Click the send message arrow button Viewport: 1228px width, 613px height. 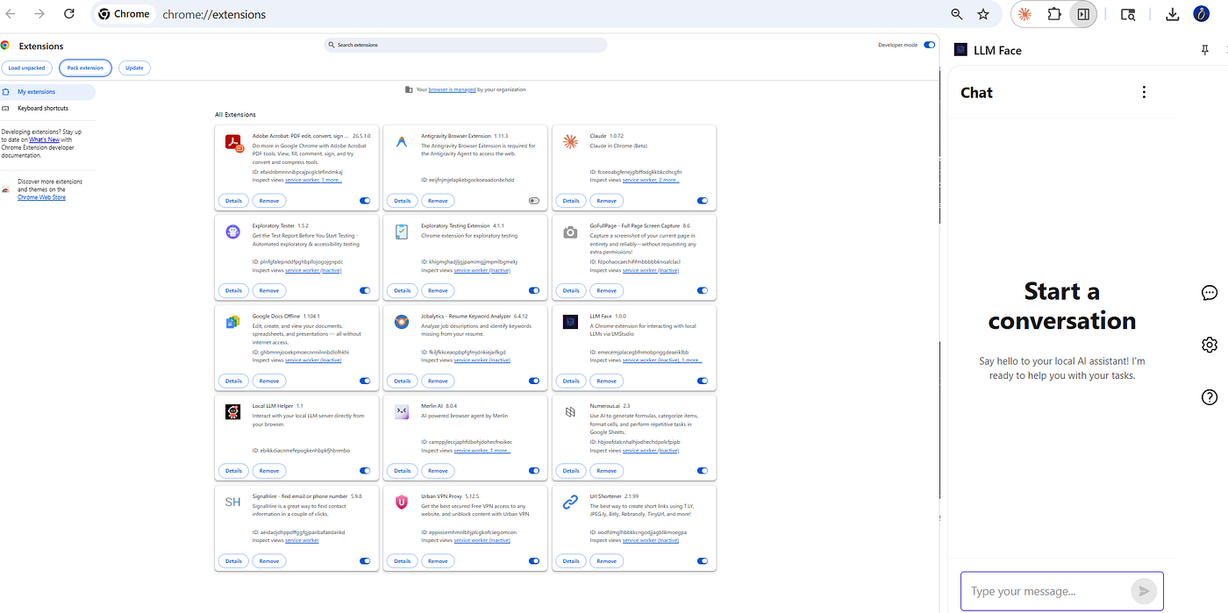coord(1143,591)
